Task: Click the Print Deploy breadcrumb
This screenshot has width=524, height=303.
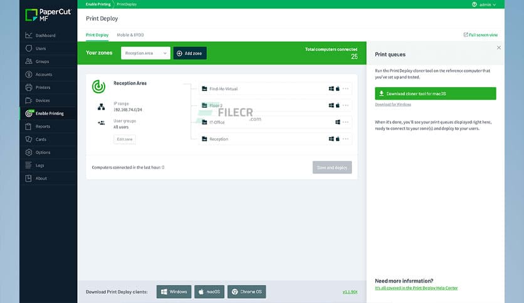Action: pos(127,4)
